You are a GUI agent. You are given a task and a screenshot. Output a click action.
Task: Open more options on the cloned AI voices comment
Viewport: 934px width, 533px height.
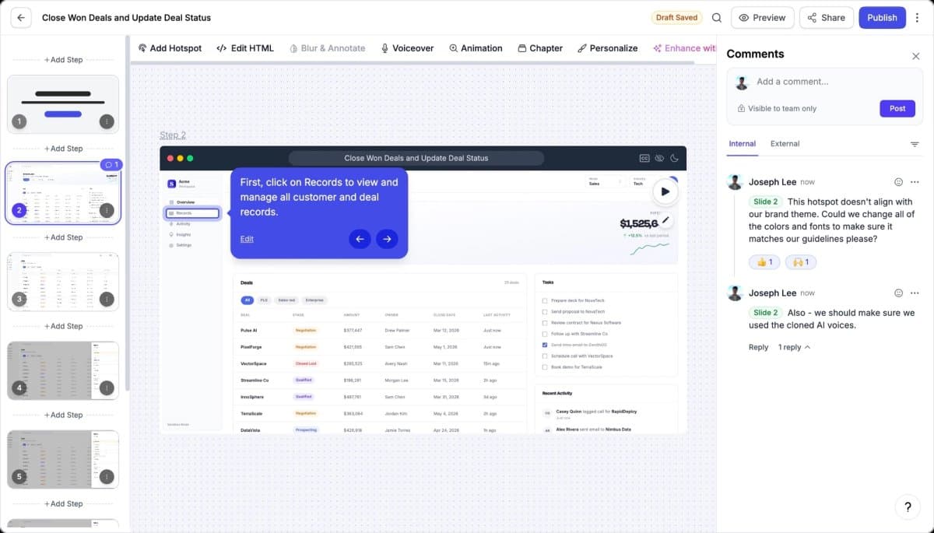click(x=915, y=293)
